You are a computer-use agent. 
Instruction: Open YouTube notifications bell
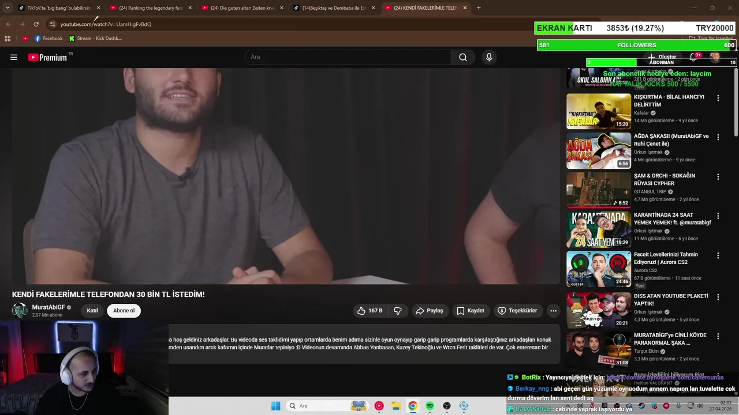click(693, 57)
